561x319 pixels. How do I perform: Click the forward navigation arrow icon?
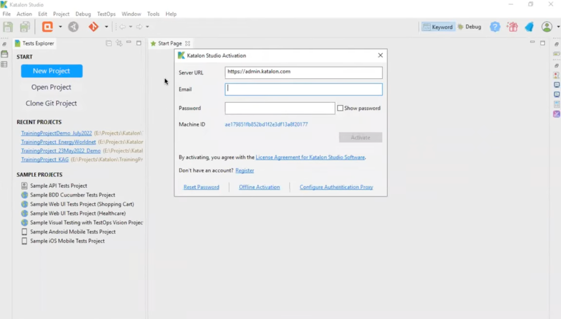pyautogui.click(x=139, y=27)
